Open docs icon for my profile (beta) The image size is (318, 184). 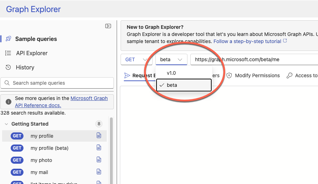(99, 148)
